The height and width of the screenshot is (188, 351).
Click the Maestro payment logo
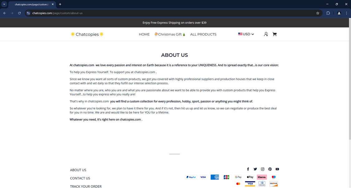(274, 177)
